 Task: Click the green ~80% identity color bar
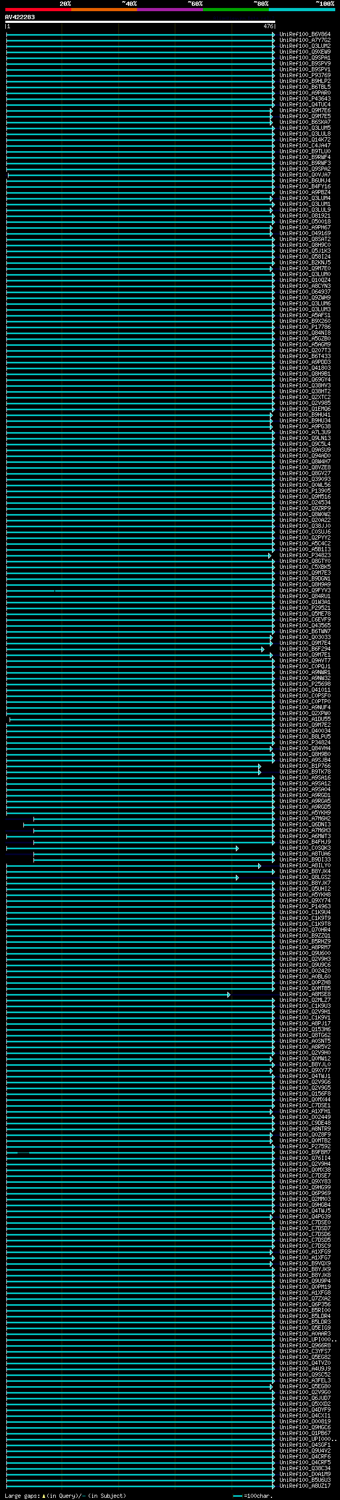236,10
